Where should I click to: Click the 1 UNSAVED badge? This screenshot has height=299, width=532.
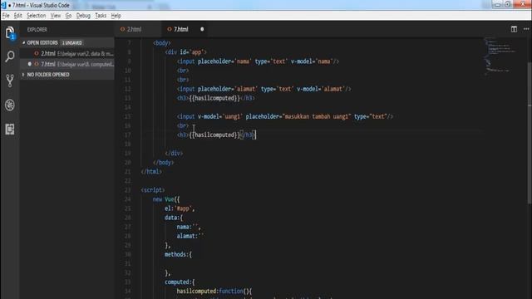click(72, 42)
